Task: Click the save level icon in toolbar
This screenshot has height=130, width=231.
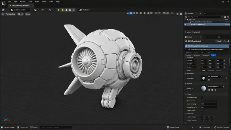Action: pyautogui.click(x=3, y=10)
